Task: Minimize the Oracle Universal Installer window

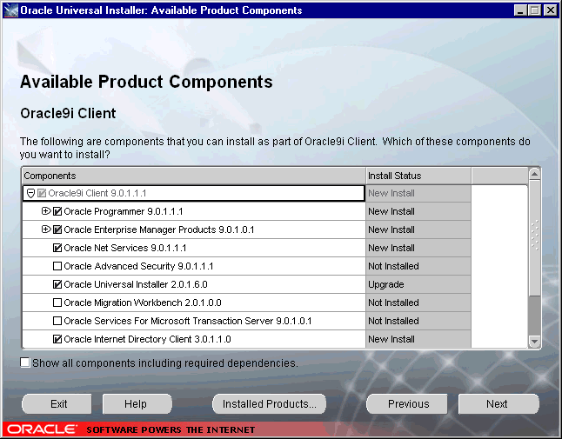Action: click(520, 10)
